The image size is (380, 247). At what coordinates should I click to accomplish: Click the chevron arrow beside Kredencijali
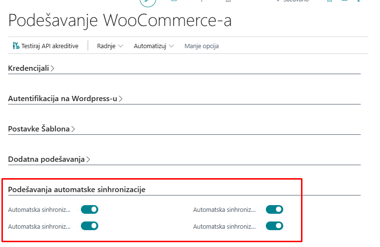(52, 68)
